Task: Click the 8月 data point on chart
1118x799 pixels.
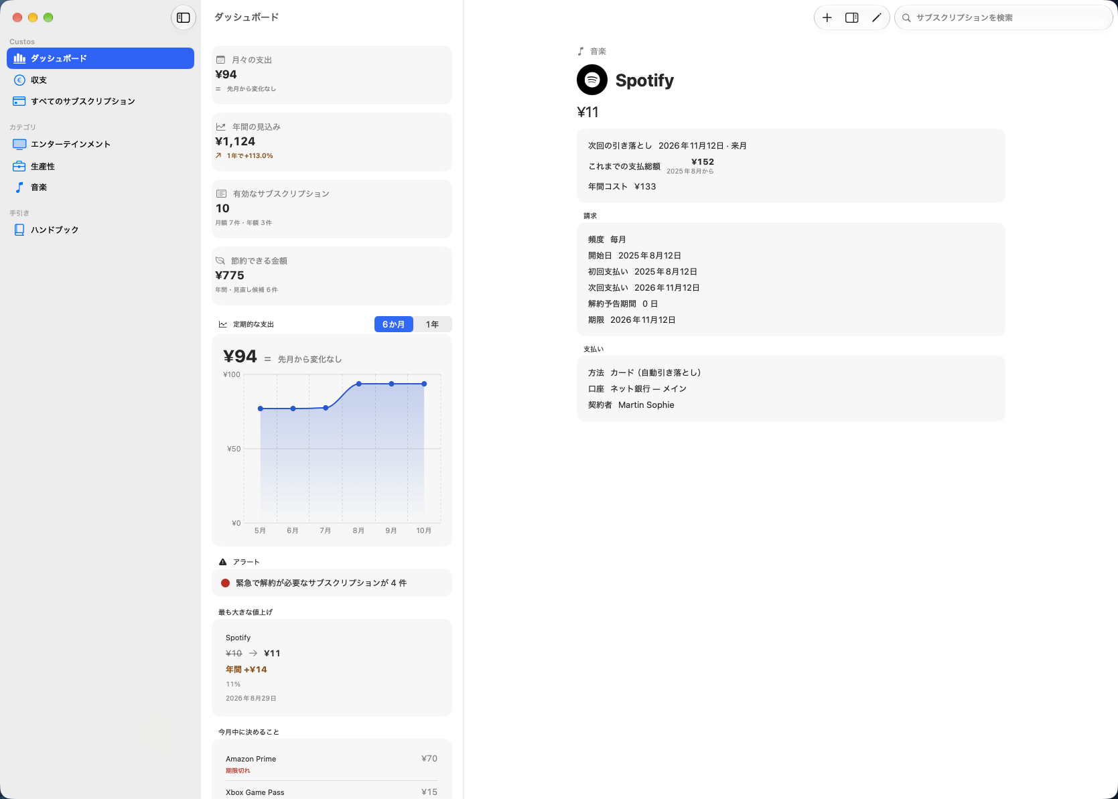Action: click(x=359, y=384)
